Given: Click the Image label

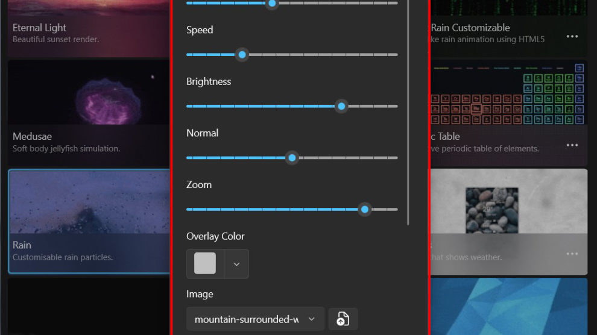Looking at the screenshot, I should [x=200, y=294].
